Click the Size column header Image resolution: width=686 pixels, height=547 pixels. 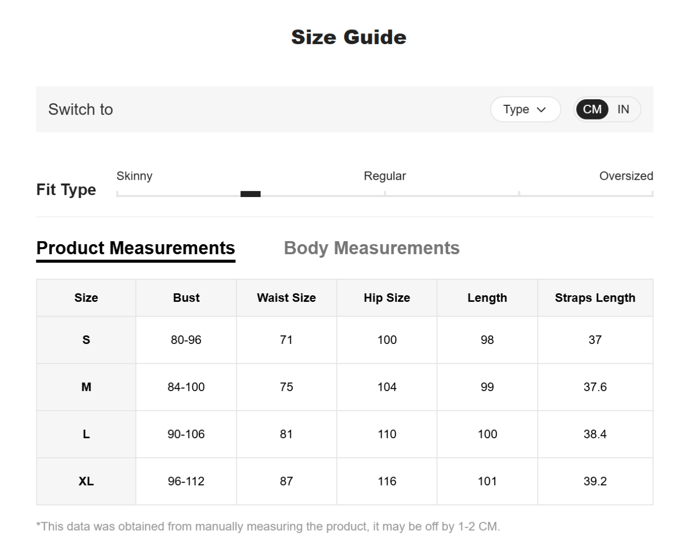coord(86,298)
